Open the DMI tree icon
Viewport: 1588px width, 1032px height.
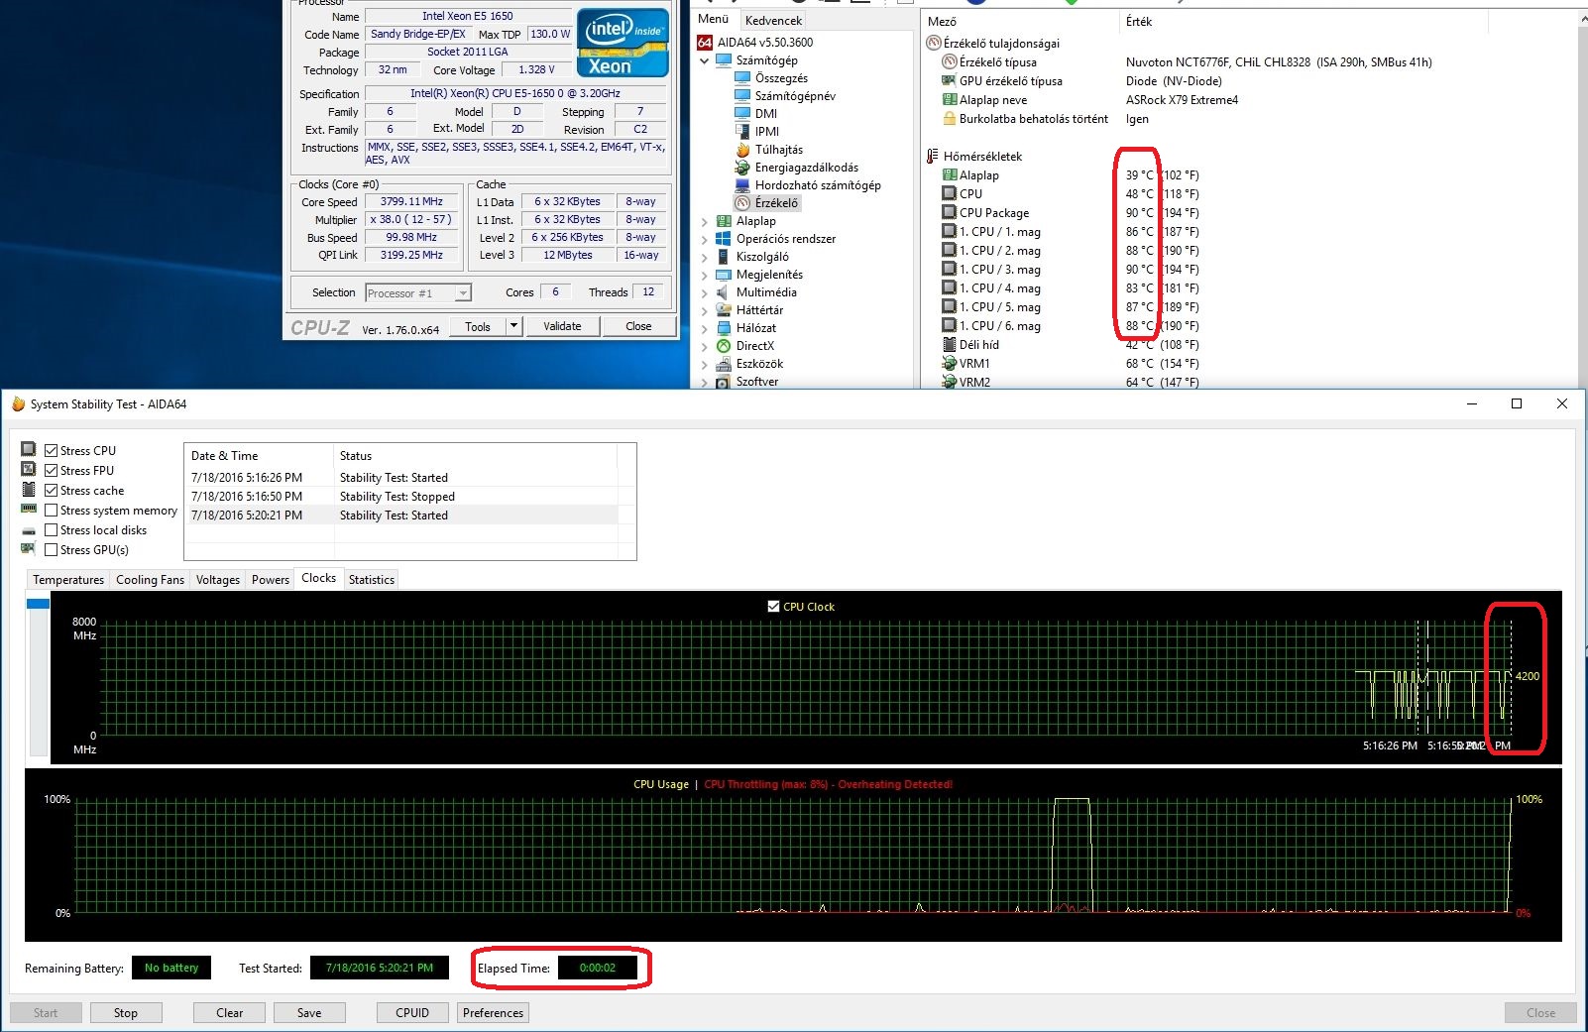coord(742,114)
